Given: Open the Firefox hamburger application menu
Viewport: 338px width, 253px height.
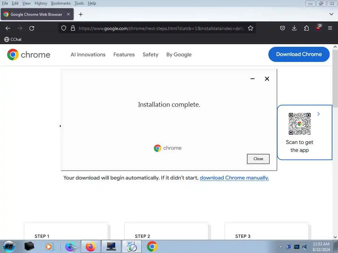Looking at the screenshot, I should tap(330, 28).
